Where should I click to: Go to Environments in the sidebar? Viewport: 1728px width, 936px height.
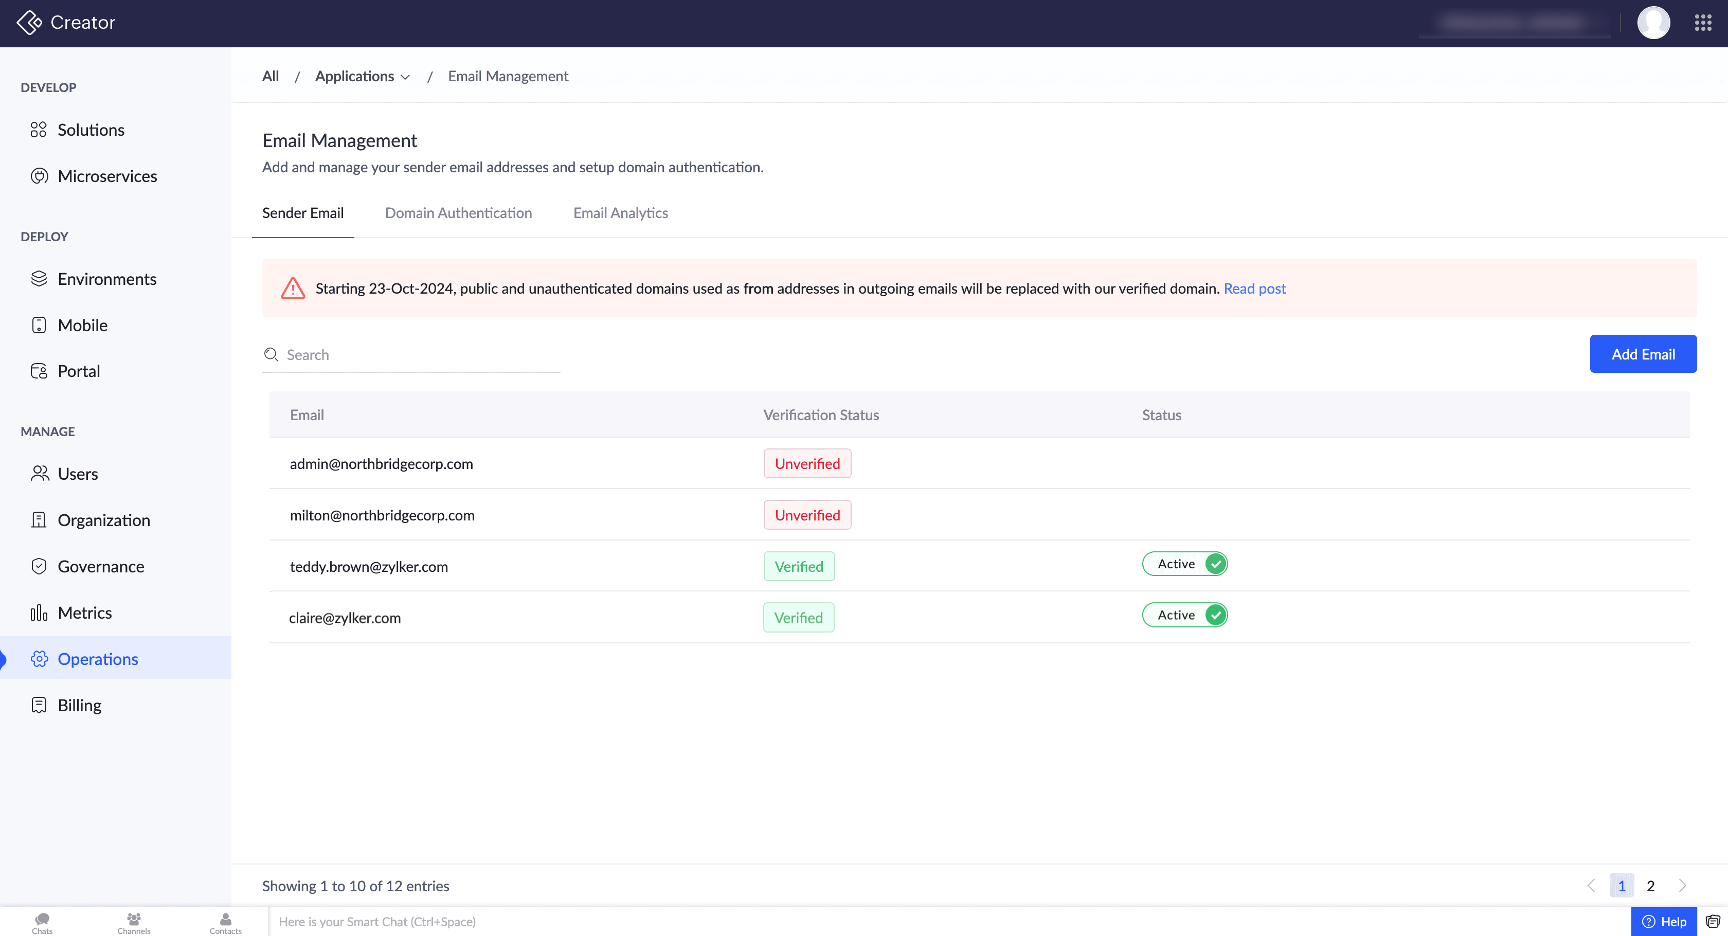pyautogui.click(x=106, y=278)
